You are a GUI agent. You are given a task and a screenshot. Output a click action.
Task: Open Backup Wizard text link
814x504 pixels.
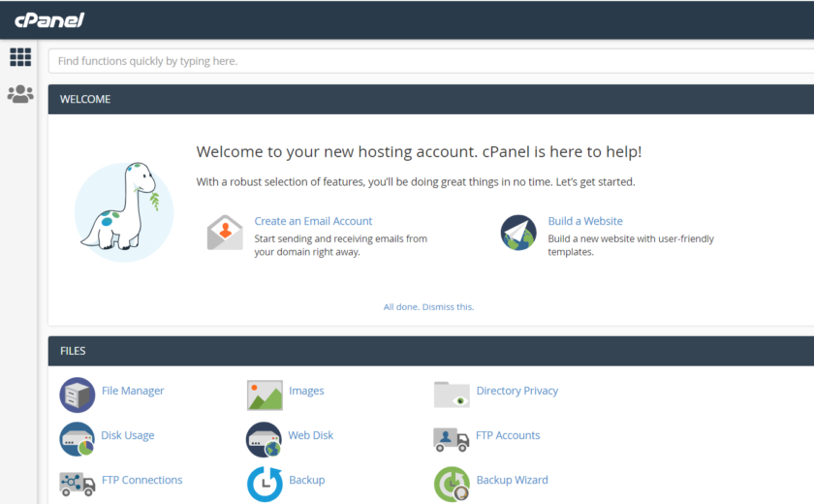point(512,480)
